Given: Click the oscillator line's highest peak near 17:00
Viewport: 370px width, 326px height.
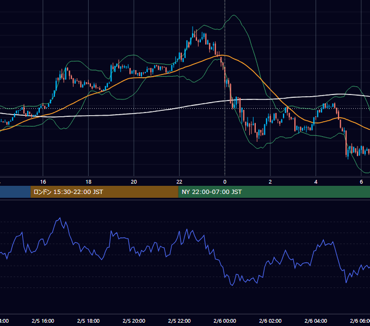Looking at the screenshot, I should coord(60,218).
